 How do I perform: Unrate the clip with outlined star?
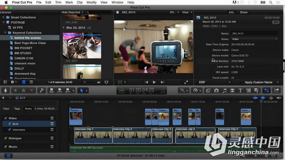click(x=23, y=90)
